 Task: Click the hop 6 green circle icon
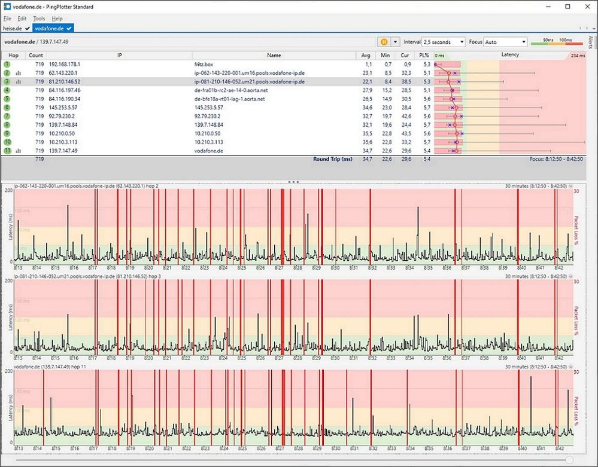pyautogui.click(x=7, y=108)
